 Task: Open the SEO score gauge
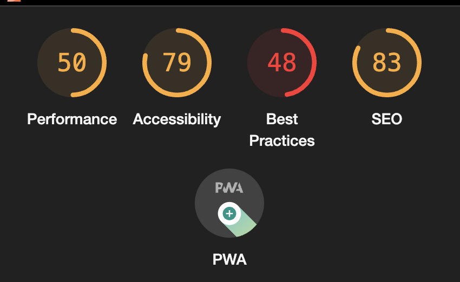pyautogui.click(x=387, y=62)
